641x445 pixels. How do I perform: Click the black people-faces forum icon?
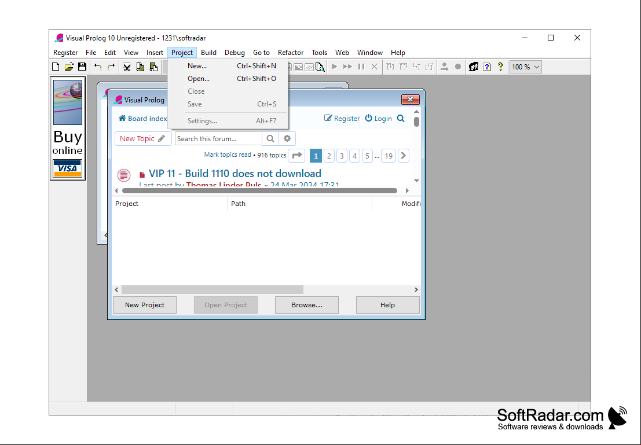coord(474,67)
